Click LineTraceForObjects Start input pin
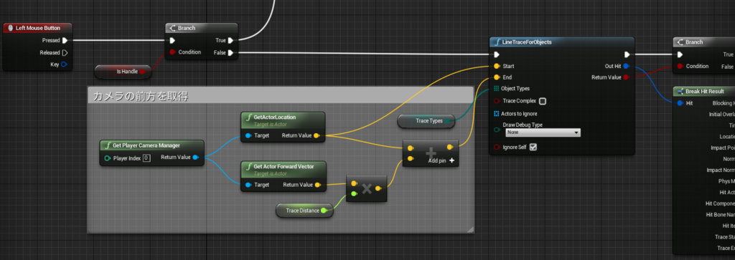 click(x=497, y=66)
